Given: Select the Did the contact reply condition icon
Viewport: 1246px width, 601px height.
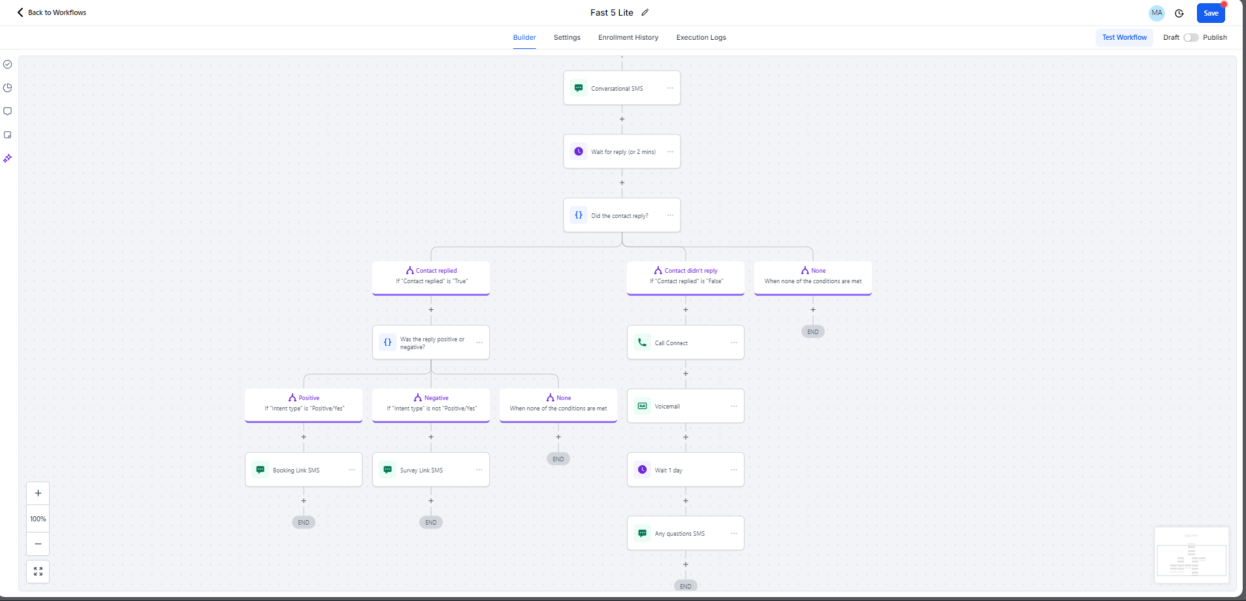Looking at the screenshot, I should pyautogui.click(x=579, y=215).
